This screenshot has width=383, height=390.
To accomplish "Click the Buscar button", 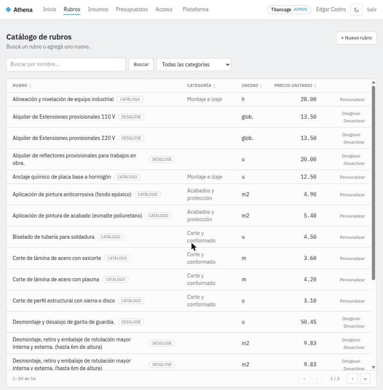I will tap(141, 65).
